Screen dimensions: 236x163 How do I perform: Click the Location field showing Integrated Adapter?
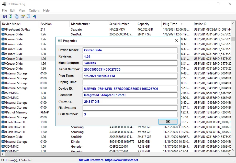tap(130, 95)
